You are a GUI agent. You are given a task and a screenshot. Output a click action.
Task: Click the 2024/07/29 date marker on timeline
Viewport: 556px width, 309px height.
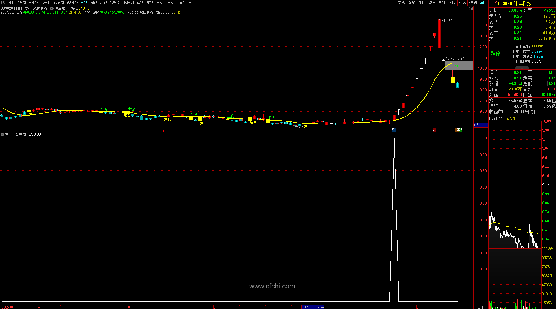(312, 307)
